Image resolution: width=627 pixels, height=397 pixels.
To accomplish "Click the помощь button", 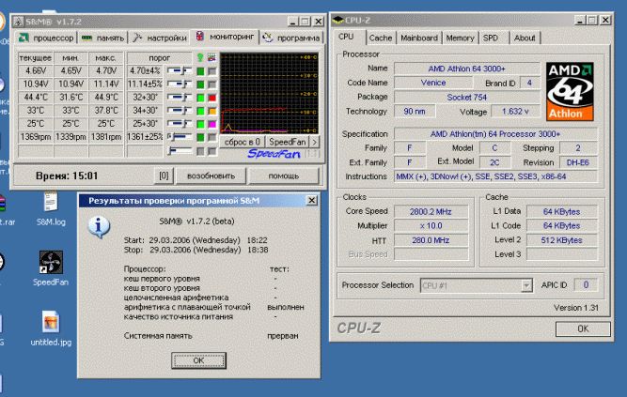I will (x=284, y=176).
